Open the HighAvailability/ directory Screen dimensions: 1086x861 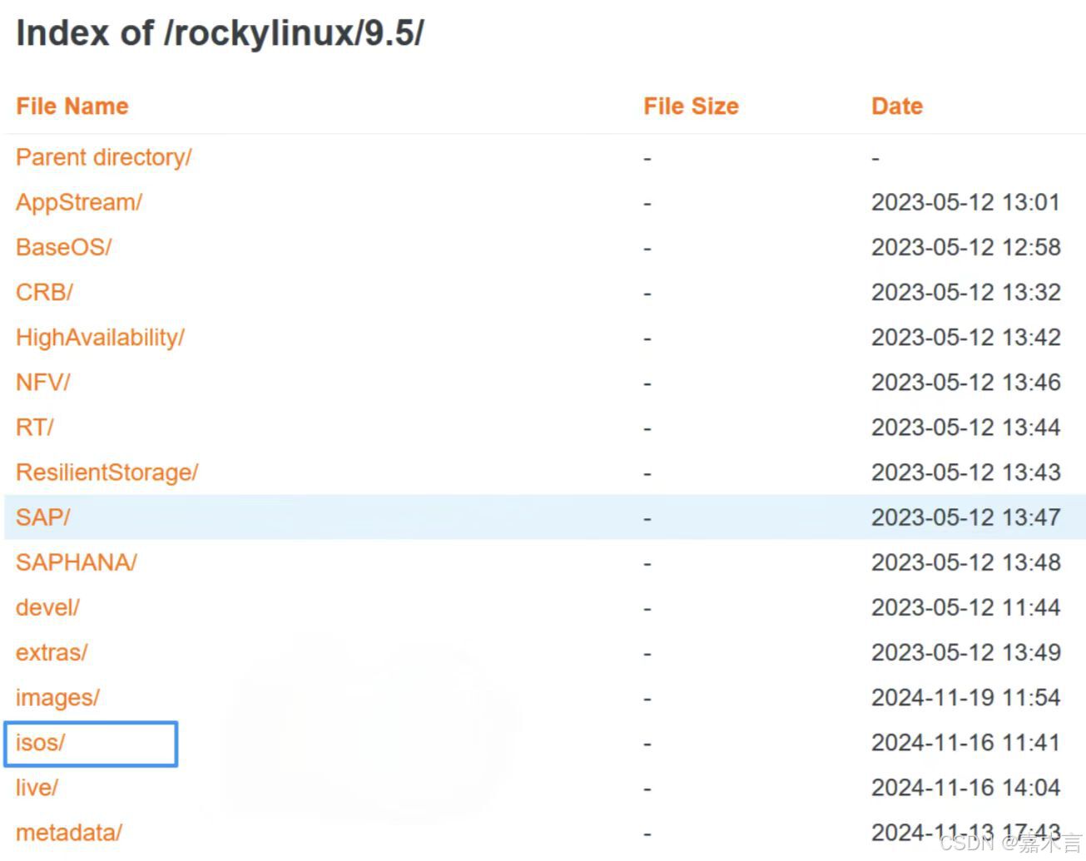click(100, 337)
